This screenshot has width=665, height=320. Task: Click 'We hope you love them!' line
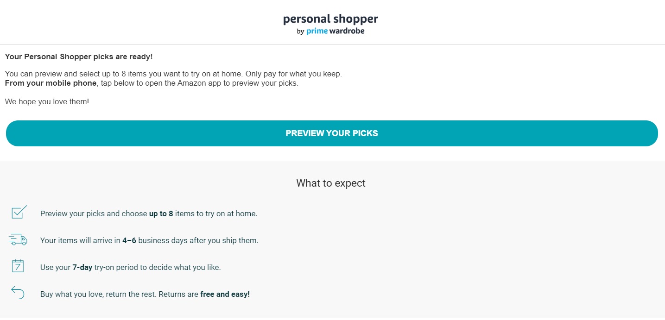(47, 101)
